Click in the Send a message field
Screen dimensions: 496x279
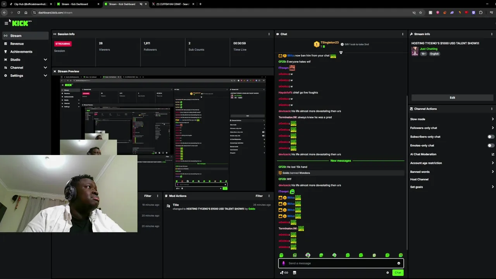click(x=341, y=263)
